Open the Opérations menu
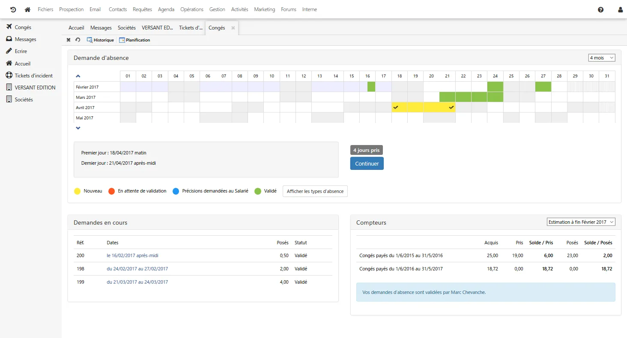Viewport: 627px width, 338px height. click(192, 9)
